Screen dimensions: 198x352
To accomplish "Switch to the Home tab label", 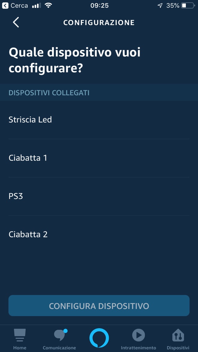I will pos(20,348).
